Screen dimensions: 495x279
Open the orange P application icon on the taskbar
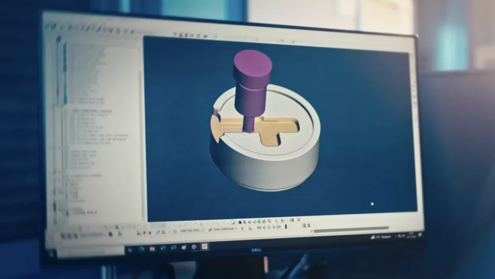[205, 246]
